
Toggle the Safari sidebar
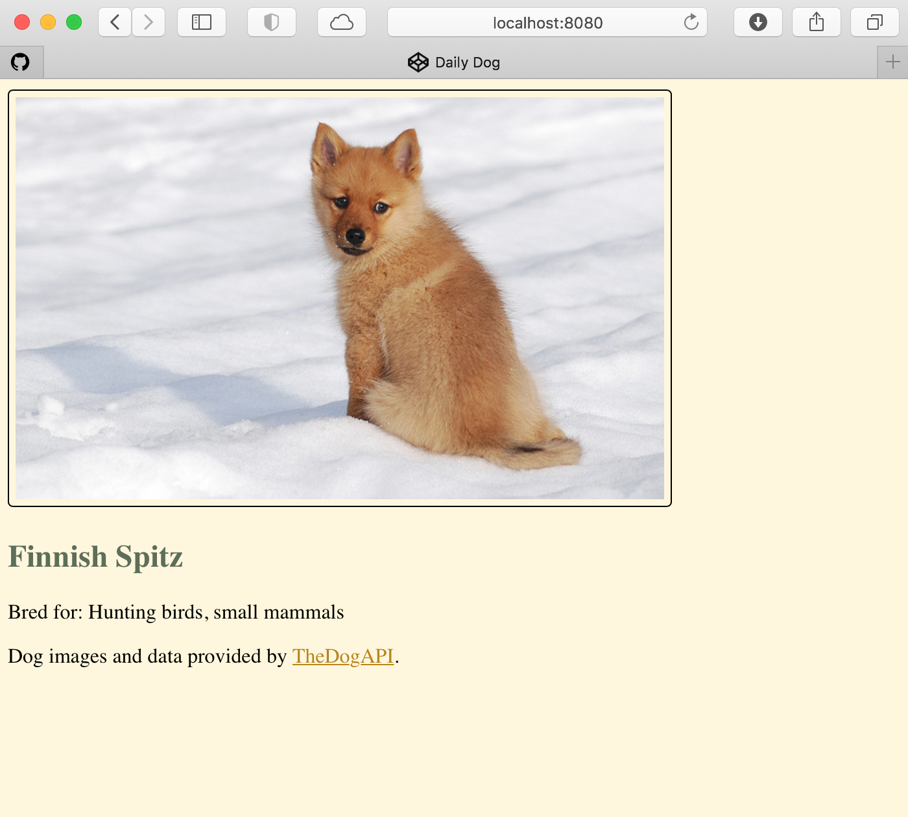202,23
